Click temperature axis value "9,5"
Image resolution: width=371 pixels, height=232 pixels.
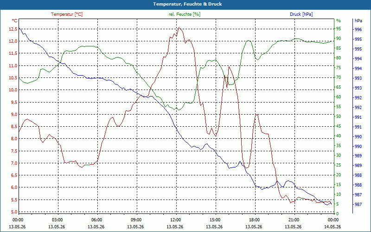click(14, 102)
